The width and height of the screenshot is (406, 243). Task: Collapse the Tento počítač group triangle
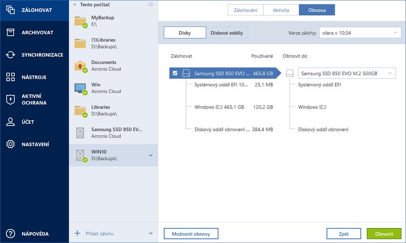pos(75,5)
